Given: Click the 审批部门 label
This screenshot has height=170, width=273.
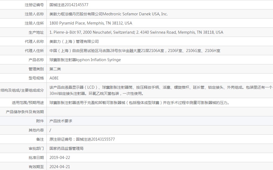Looking at the screenshot, I should click(36, 149).
